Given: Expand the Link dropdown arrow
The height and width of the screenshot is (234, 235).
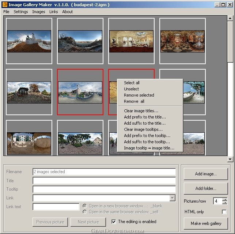Looking at the screenshot, I should pos(173,198).
